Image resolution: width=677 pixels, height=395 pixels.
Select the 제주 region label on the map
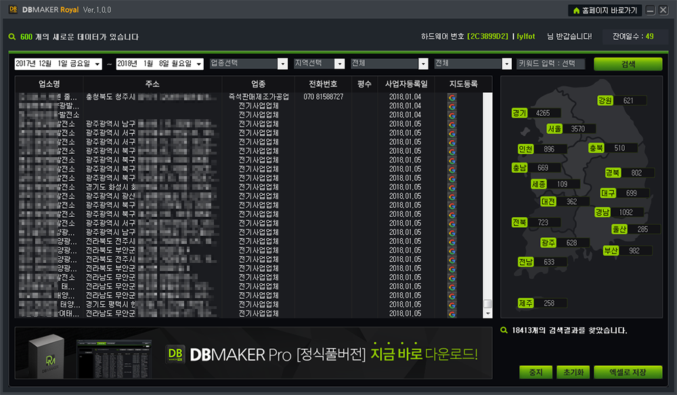(525, 304)
